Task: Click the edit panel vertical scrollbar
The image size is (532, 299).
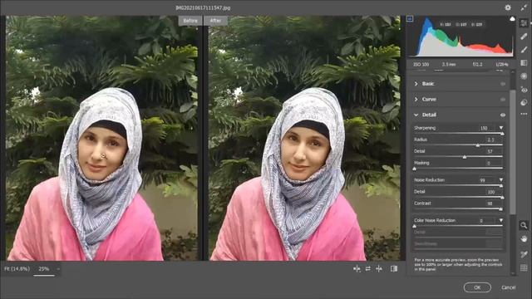Action: (x=513, y=151)
